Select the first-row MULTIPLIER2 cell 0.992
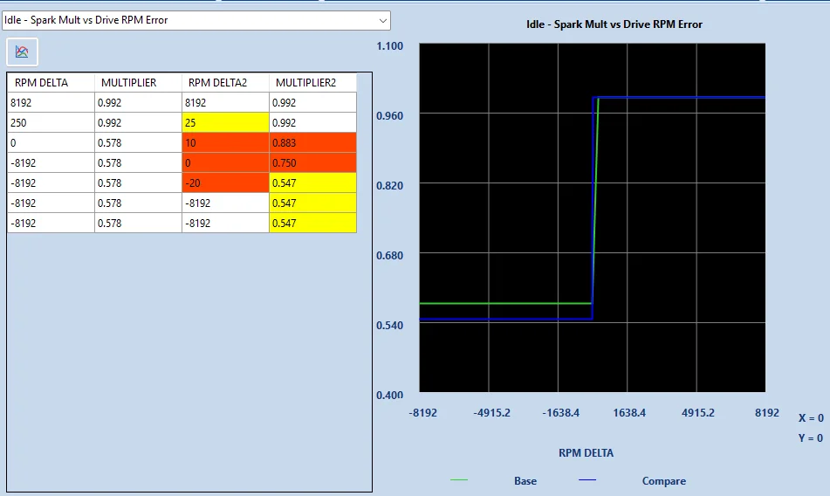This screenshot has width=830, height=496. (x=312, y=103)
